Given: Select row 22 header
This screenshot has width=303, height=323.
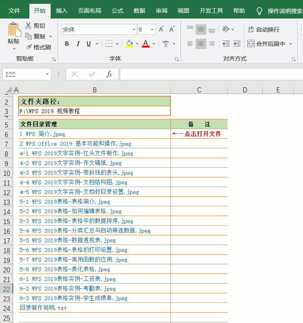Looking at the screenshot, I should (x=7, y=289).
